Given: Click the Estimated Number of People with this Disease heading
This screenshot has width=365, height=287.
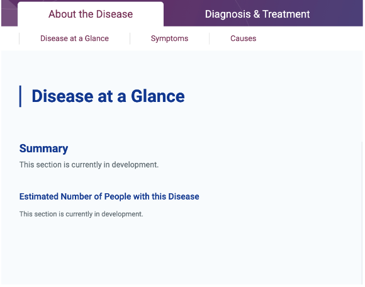Looking at the screenshot, I should (109, 196).
